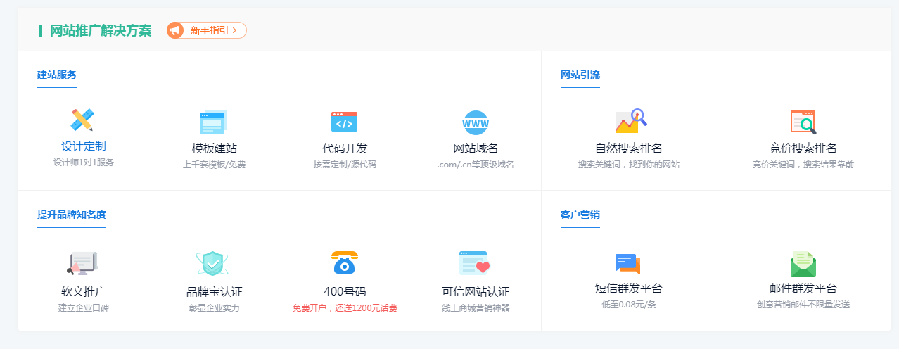The height and width of the screenshot is (349, 899).
Task: Click the text 竞价关键词，搜索结果靠前
Action: pyautogui.click(x=803, y=165)
